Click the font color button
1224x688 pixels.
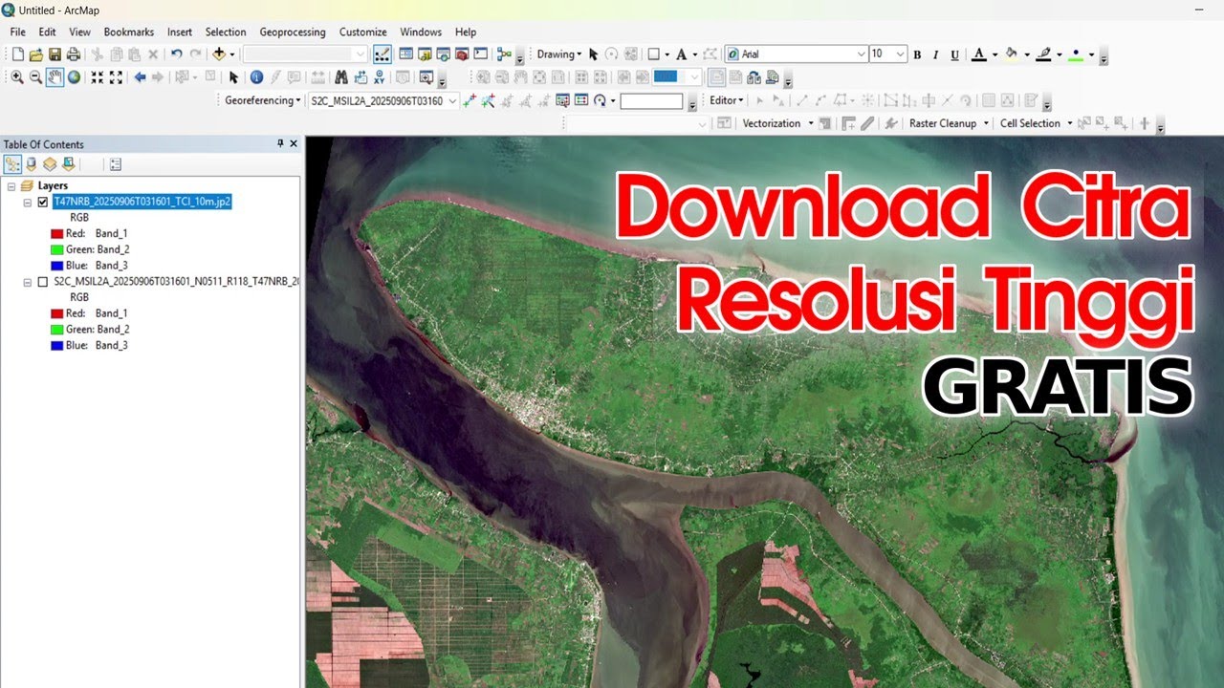click(978, 54)
